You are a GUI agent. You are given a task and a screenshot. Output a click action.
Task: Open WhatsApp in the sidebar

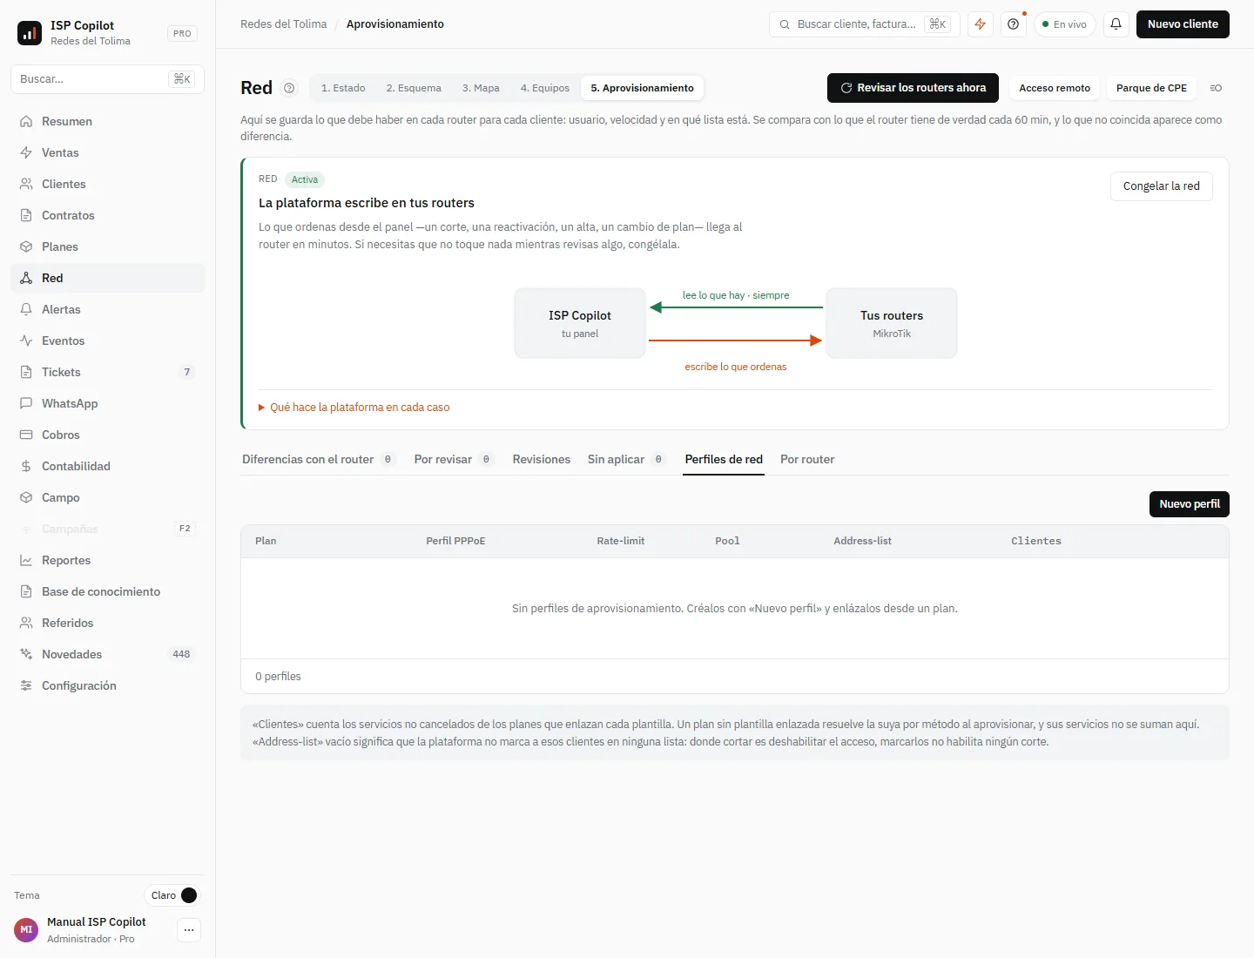point(108,403)
